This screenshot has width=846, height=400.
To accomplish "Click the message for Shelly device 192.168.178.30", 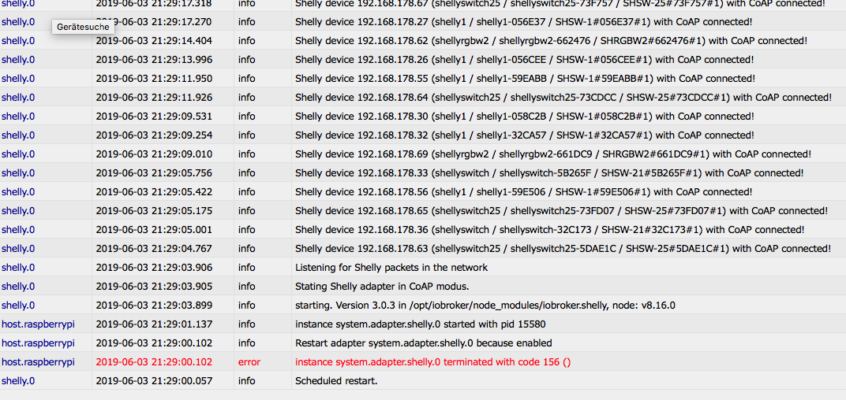I will coord(525,117).
